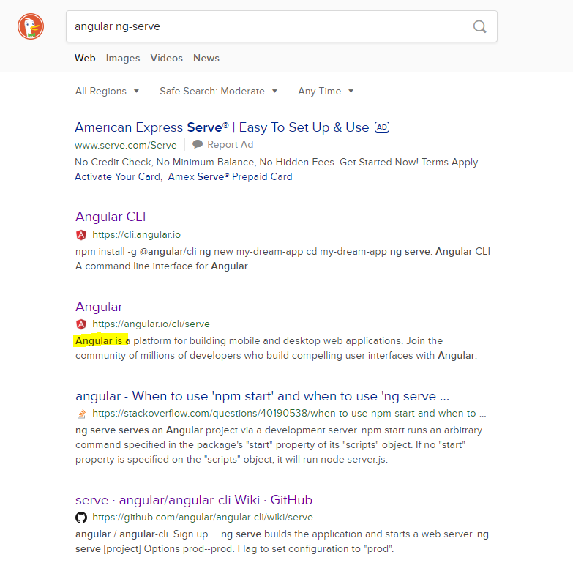Click the Report Ad speech bubble icon

coord(198,144)
